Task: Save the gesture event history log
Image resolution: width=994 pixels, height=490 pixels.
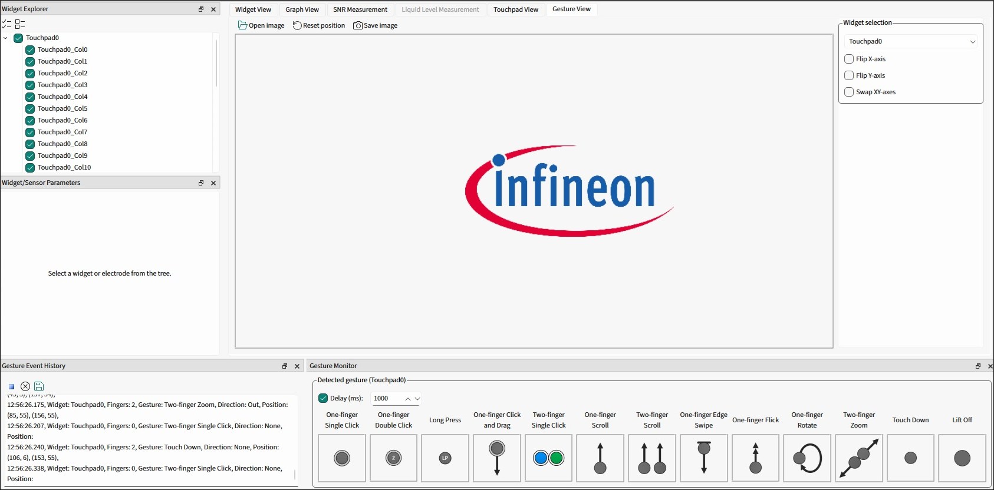Action: point(39,386)
